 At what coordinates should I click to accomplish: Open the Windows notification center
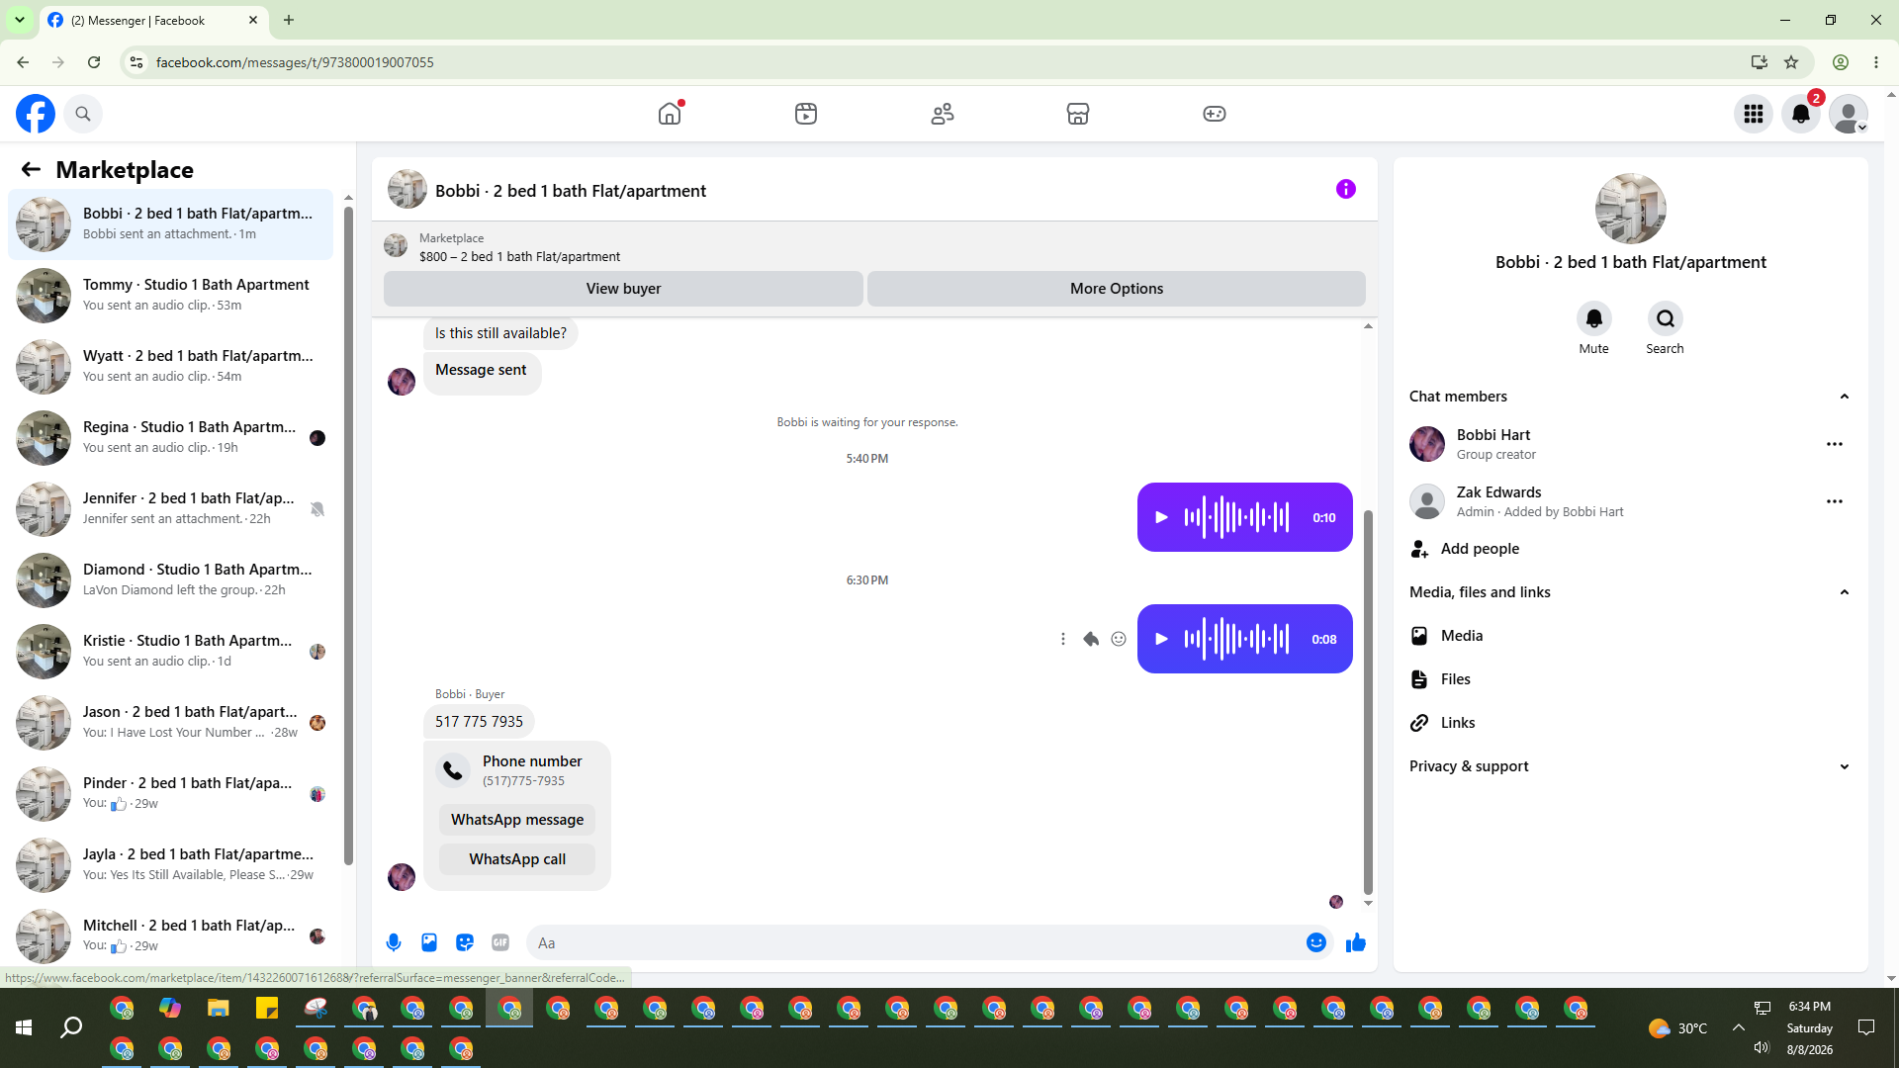click(x=1866, y=1027)
